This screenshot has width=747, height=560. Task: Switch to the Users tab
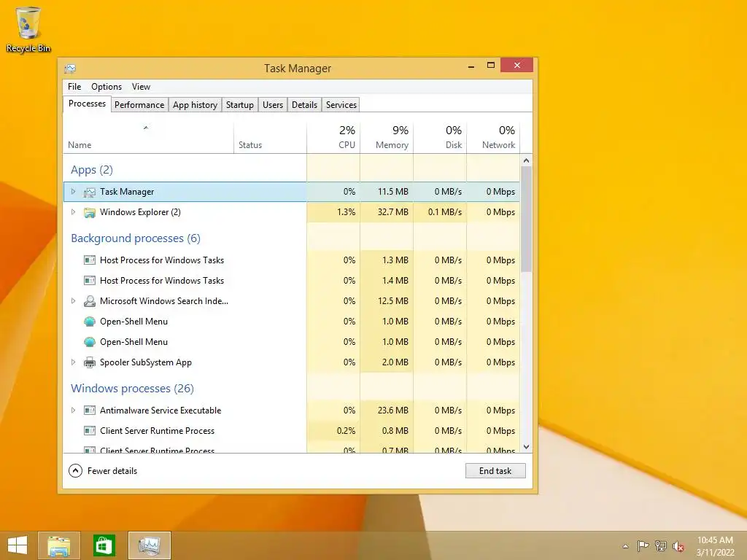(273, 105)
